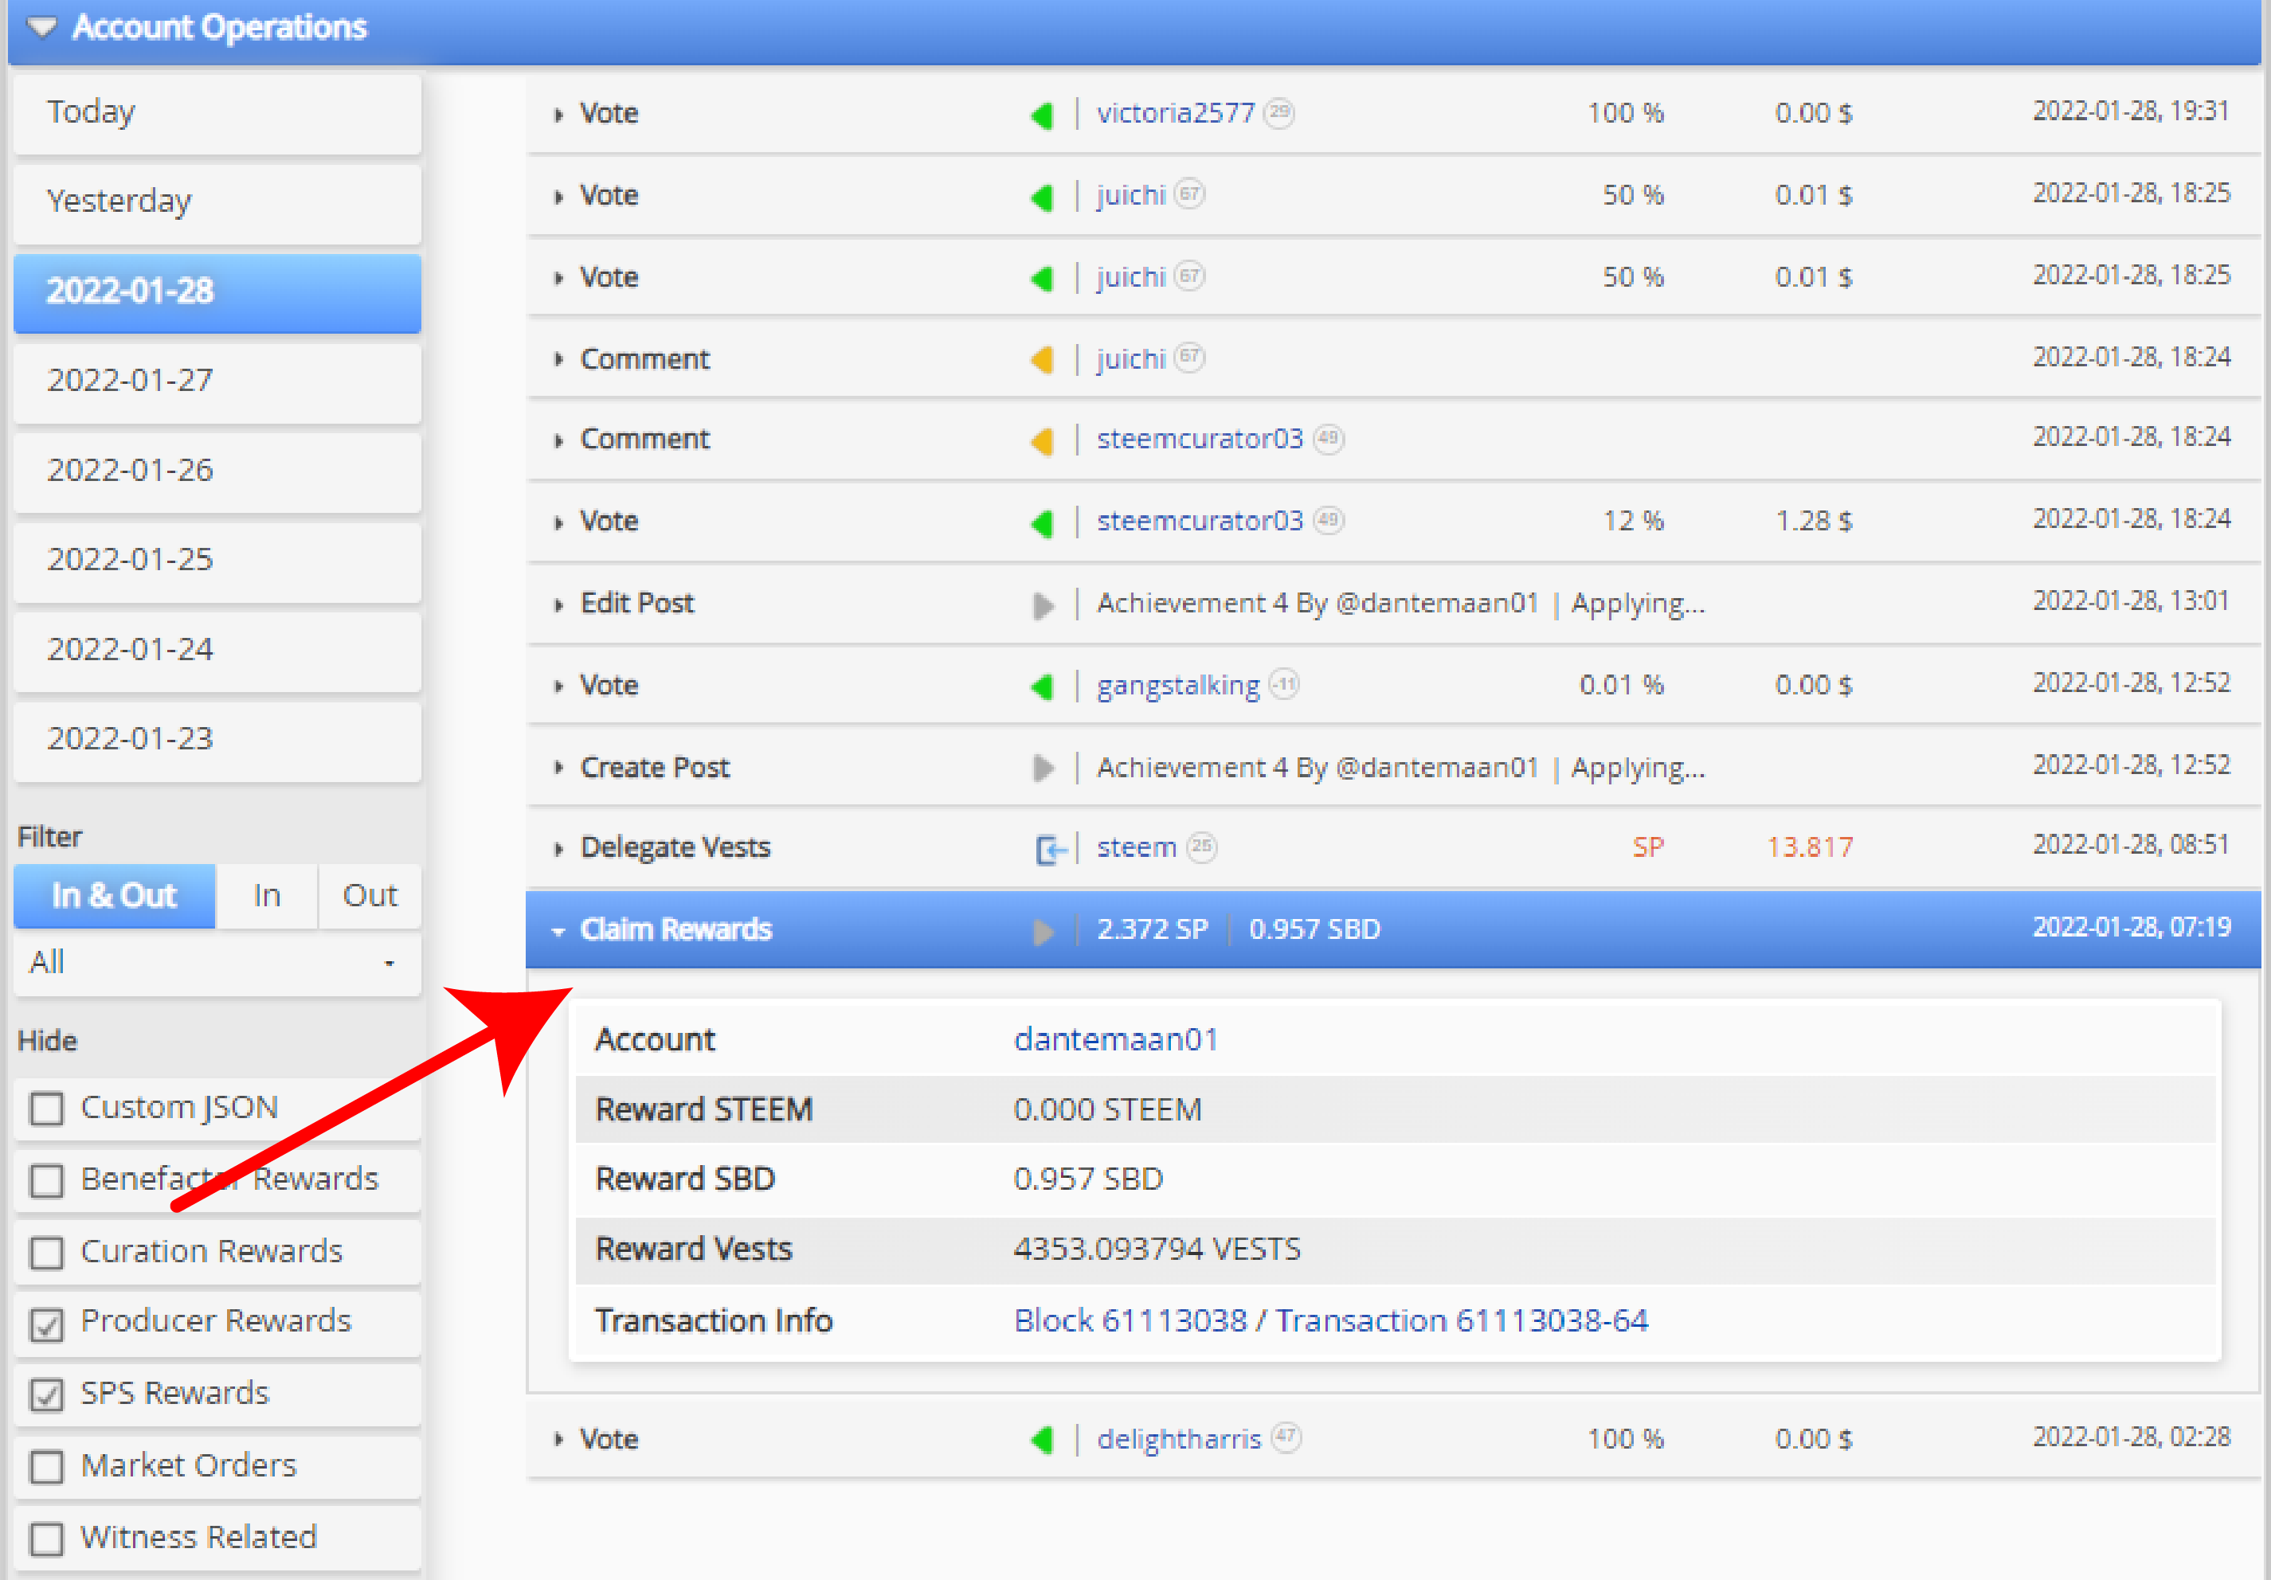
Task: Open the Transaction 61113038-64 link
Action: (x=1462, y=1322)
